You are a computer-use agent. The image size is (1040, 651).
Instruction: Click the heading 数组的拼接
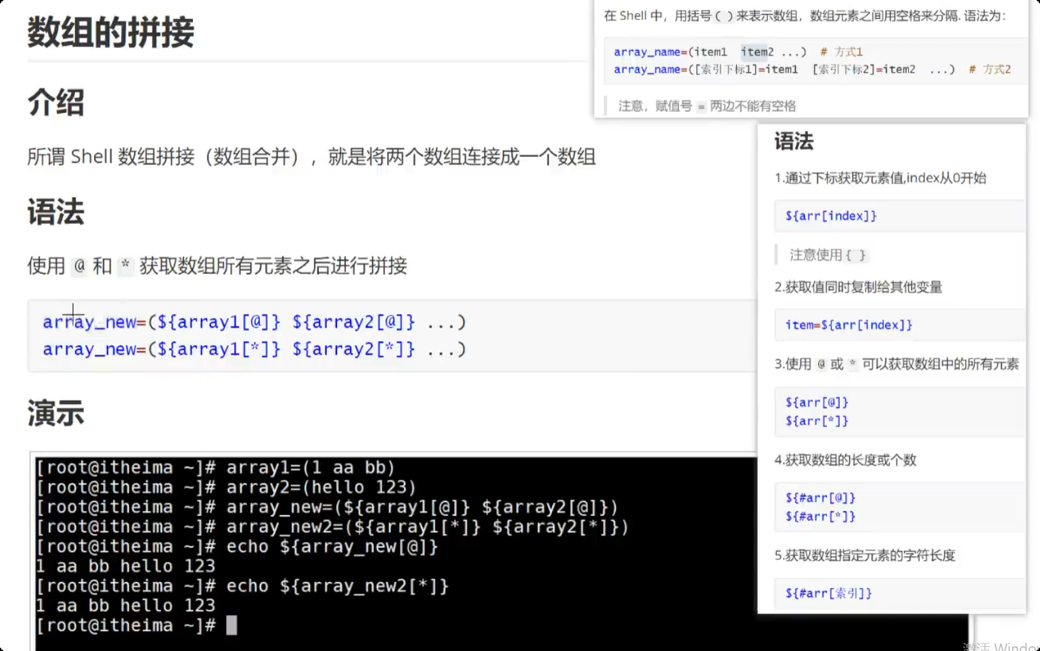tap(111, 32)
